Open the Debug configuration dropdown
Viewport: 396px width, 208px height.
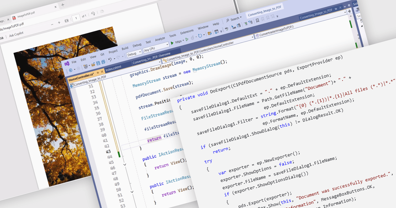pos(134,53)
